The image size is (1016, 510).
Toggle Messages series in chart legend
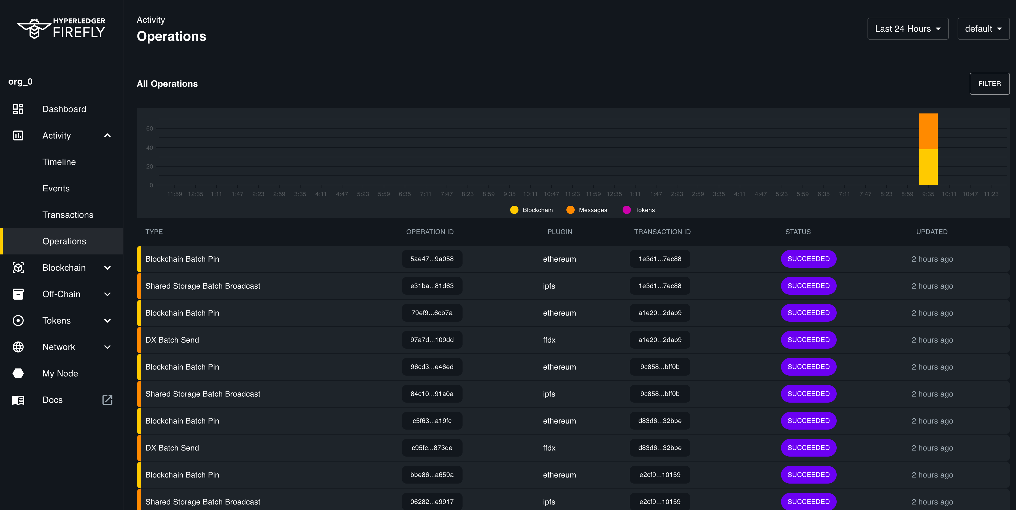587,210
